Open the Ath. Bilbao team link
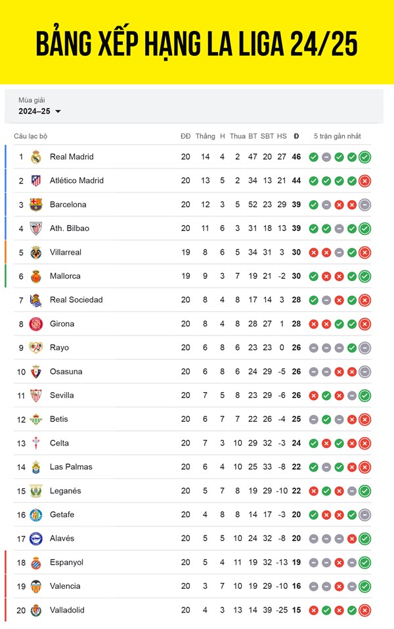The width and height of the screenshot is (394, 629). pyautogui.click(x=69, y=228)
